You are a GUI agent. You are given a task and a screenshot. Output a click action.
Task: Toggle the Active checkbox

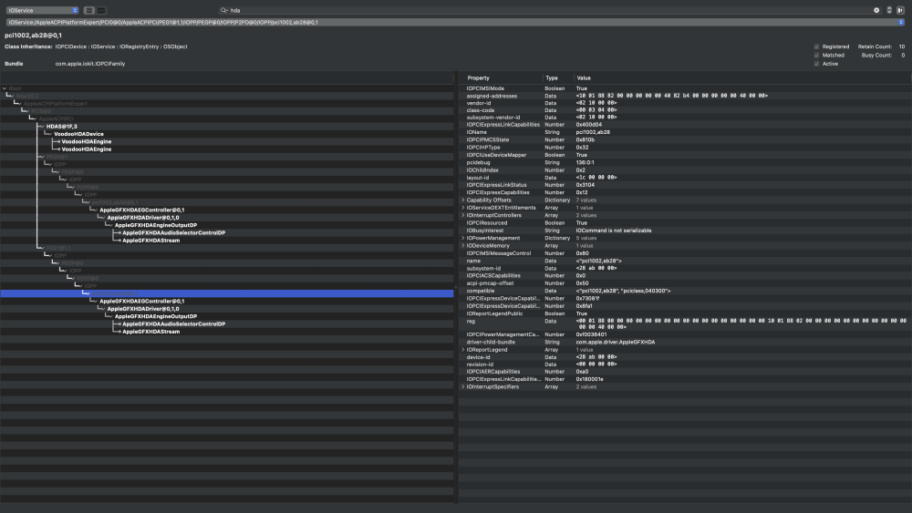816,64
